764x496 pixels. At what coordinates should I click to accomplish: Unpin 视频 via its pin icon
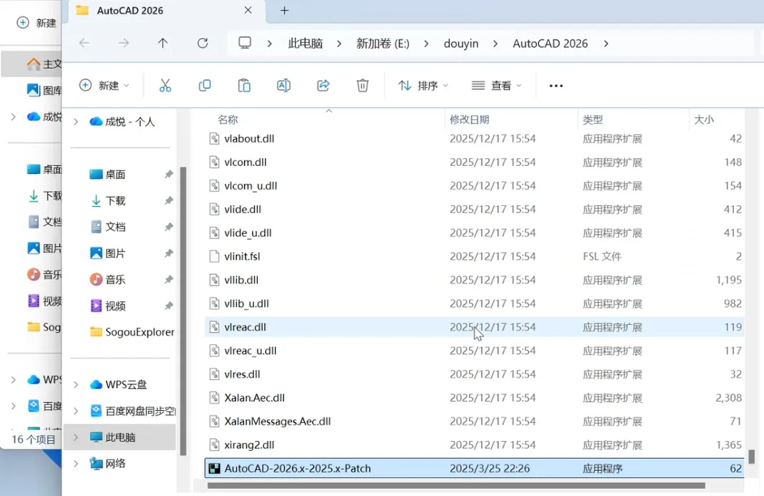click(168, 306)
